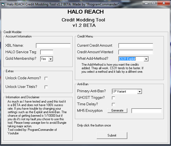This screenshot has height=146, width=171.
Task: Click the "Primary Anti-Ban?" label
Action: pyautogui.click(x=91, y=91)
